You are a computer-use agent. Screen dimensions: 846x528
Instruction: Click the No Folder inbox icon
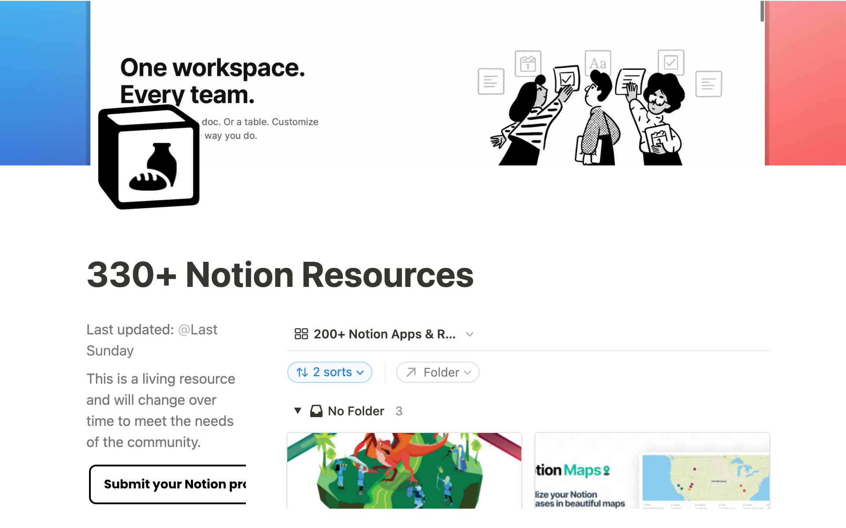pos(316,411)
